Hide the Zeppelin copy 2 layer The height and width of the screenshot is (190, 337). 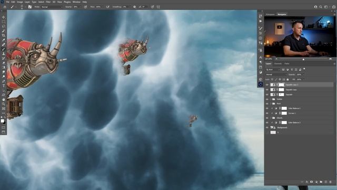tap(267, 85)
